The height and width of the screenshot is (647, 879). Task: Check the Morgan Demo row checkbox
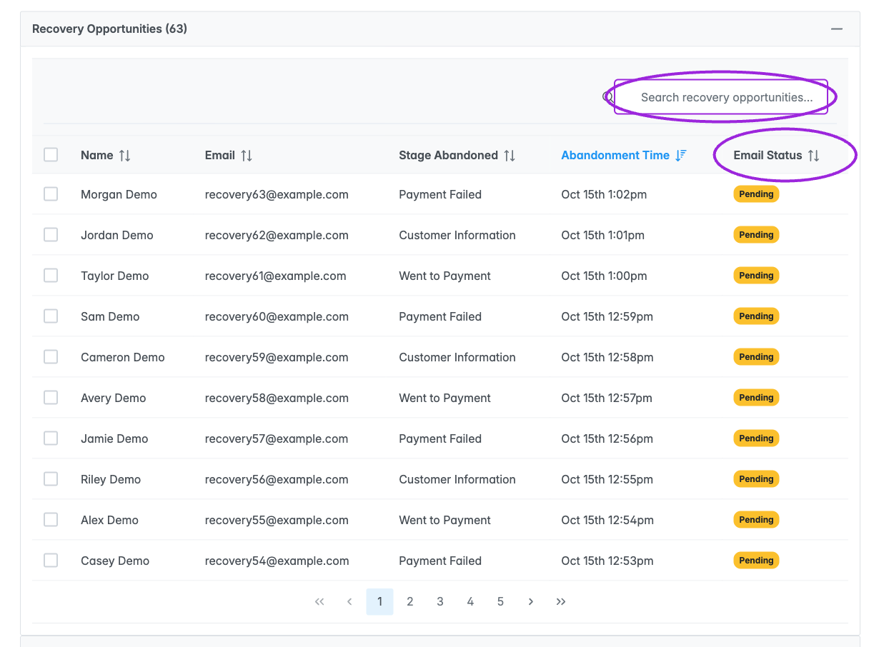tap(51, 194)
